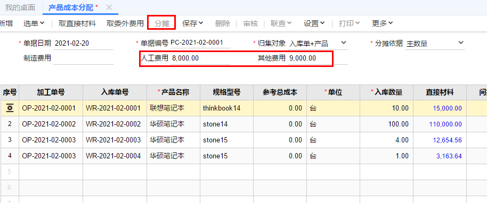Click the row settings gear icon in row 1
487x203 pixels.
(x=10, y=108)
